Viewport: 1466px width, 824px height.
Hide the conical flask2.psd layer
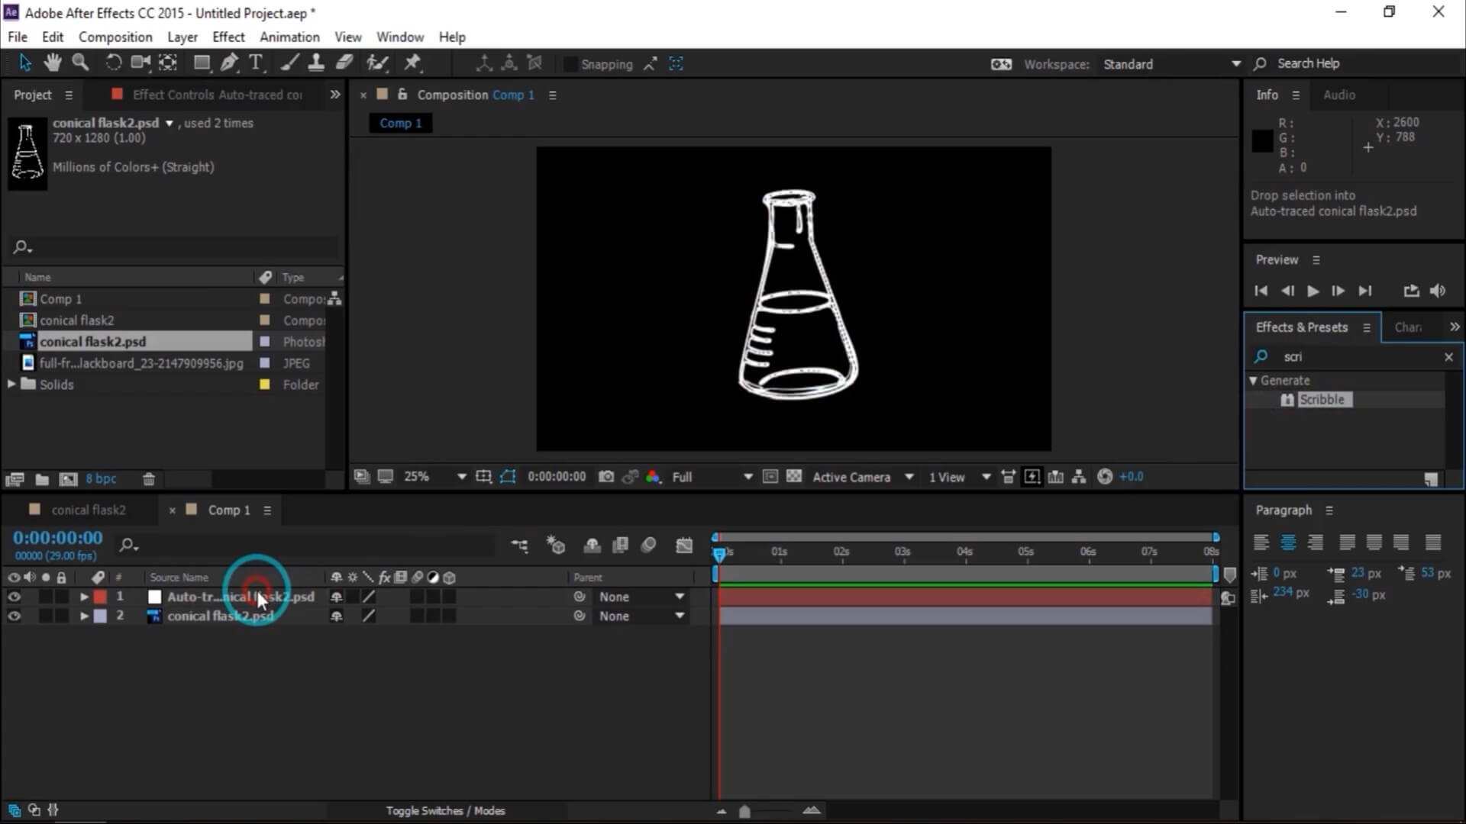click(x=15, y=616)
